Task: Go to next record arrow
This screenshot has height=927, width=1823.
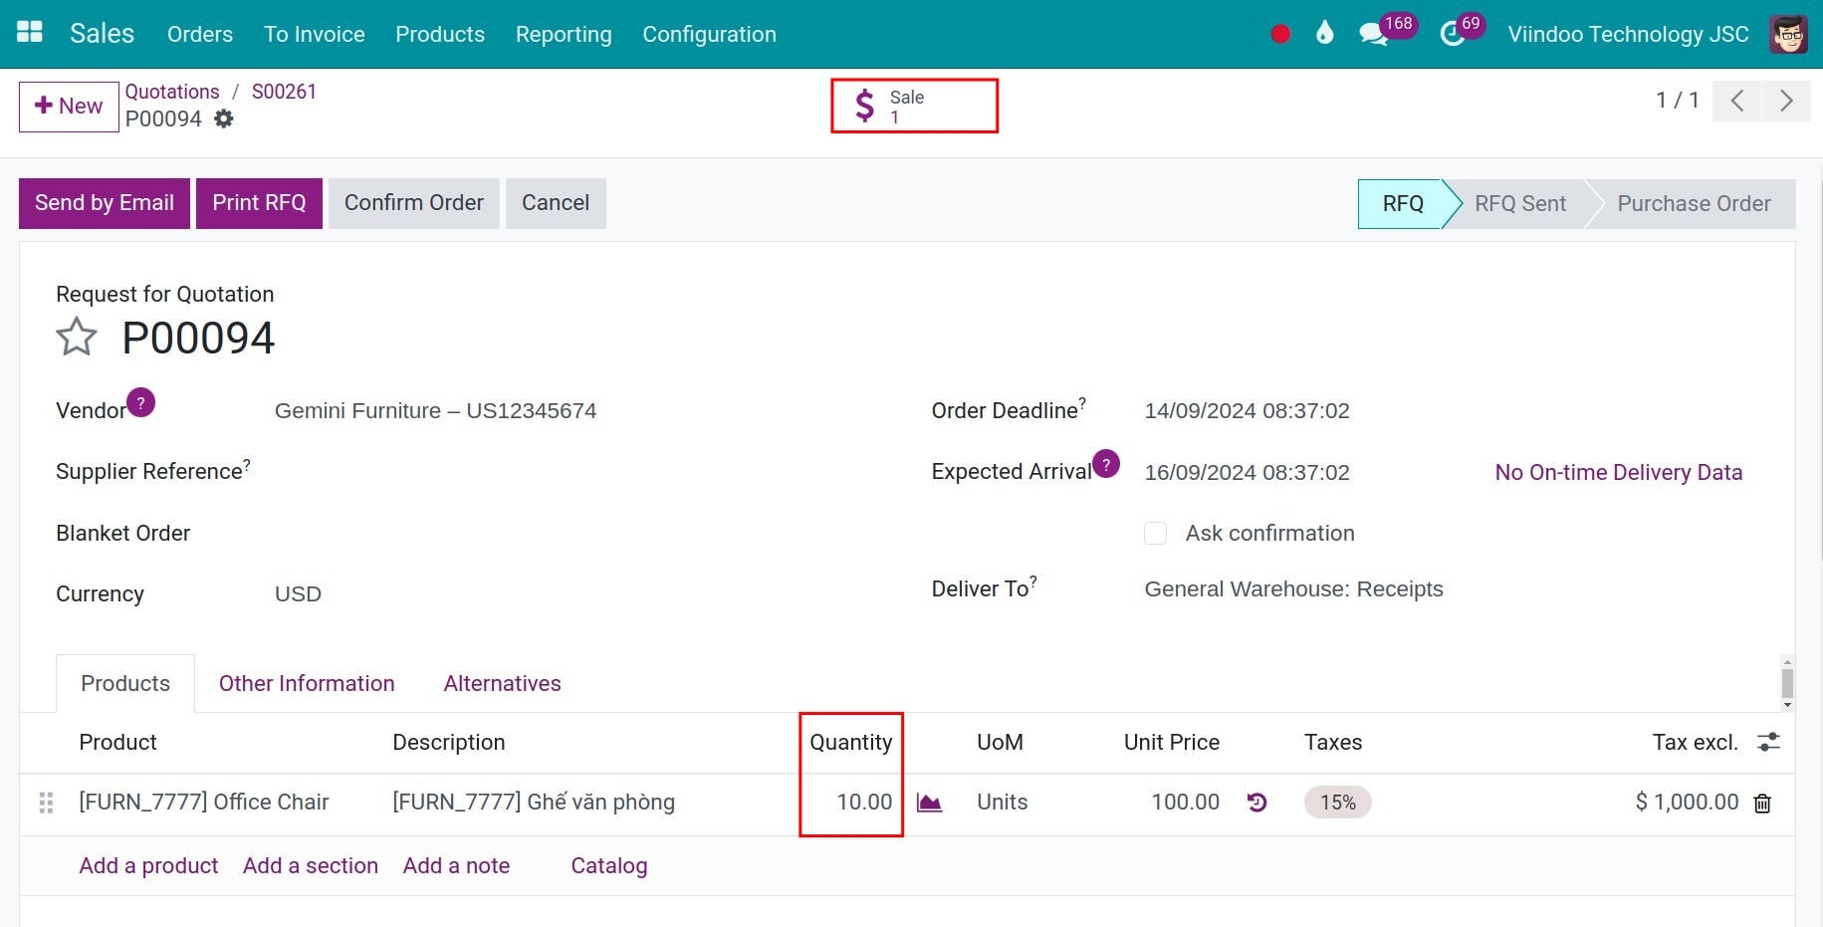Action: (x=1786, y=101)
